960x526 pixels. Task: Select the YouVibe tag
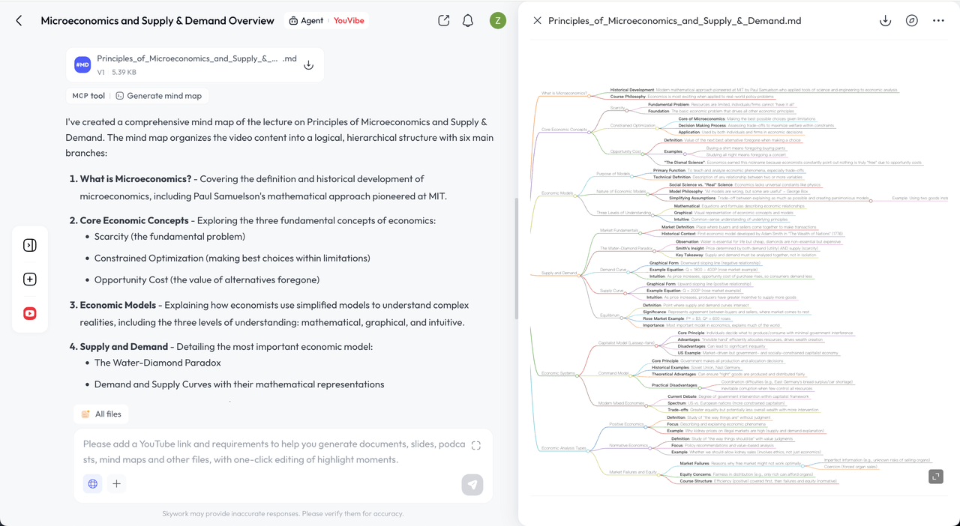[x=349, y=21]
